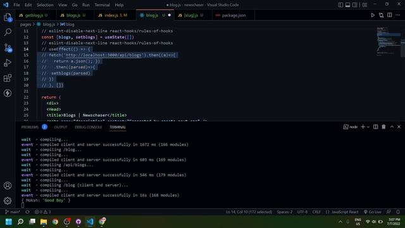
Task: Open the Source Control view
Action: 8,47
